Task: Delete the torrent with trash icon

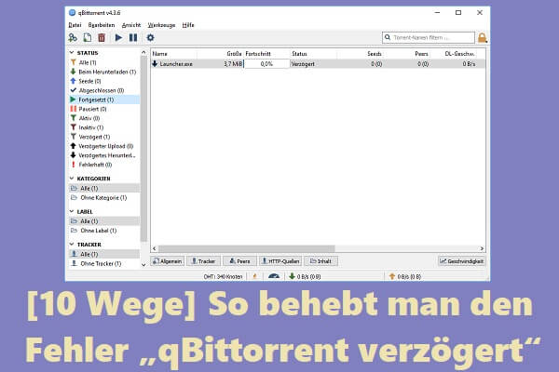Action: pos(102,37)
